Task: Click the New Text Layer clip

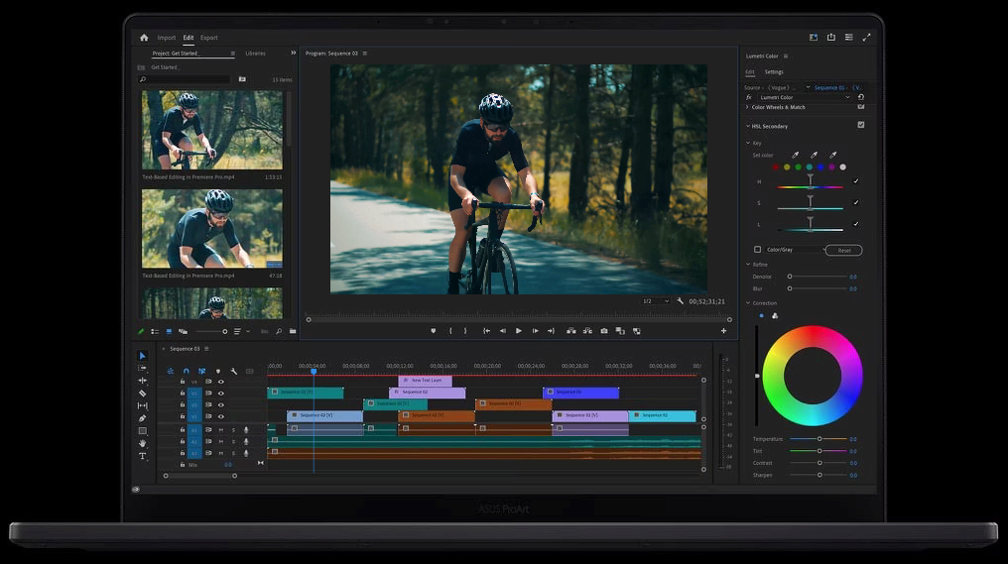Action: (x=426, y=380)
